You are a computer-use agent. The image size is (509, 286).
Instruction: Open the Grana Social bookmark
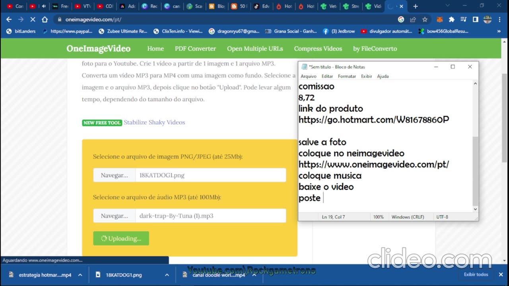[x=291, y=31]
